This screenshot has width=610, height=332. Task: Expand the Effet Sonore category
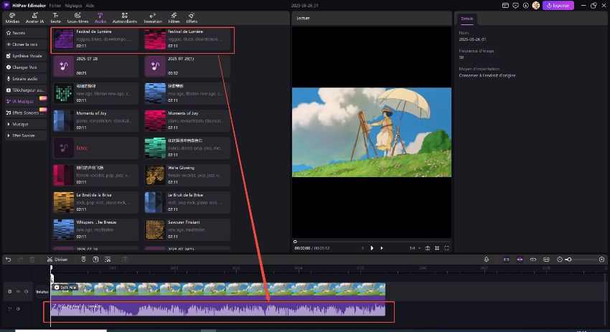coord(24,135)
